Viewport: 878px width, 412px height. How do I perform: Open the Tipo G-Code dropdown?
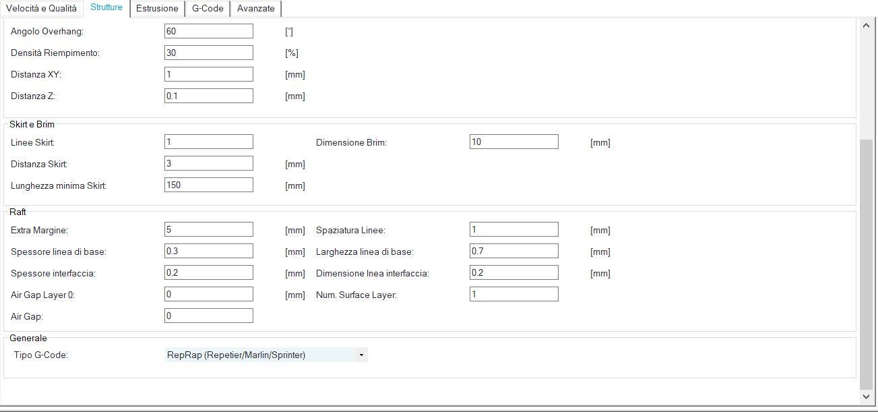361,355
